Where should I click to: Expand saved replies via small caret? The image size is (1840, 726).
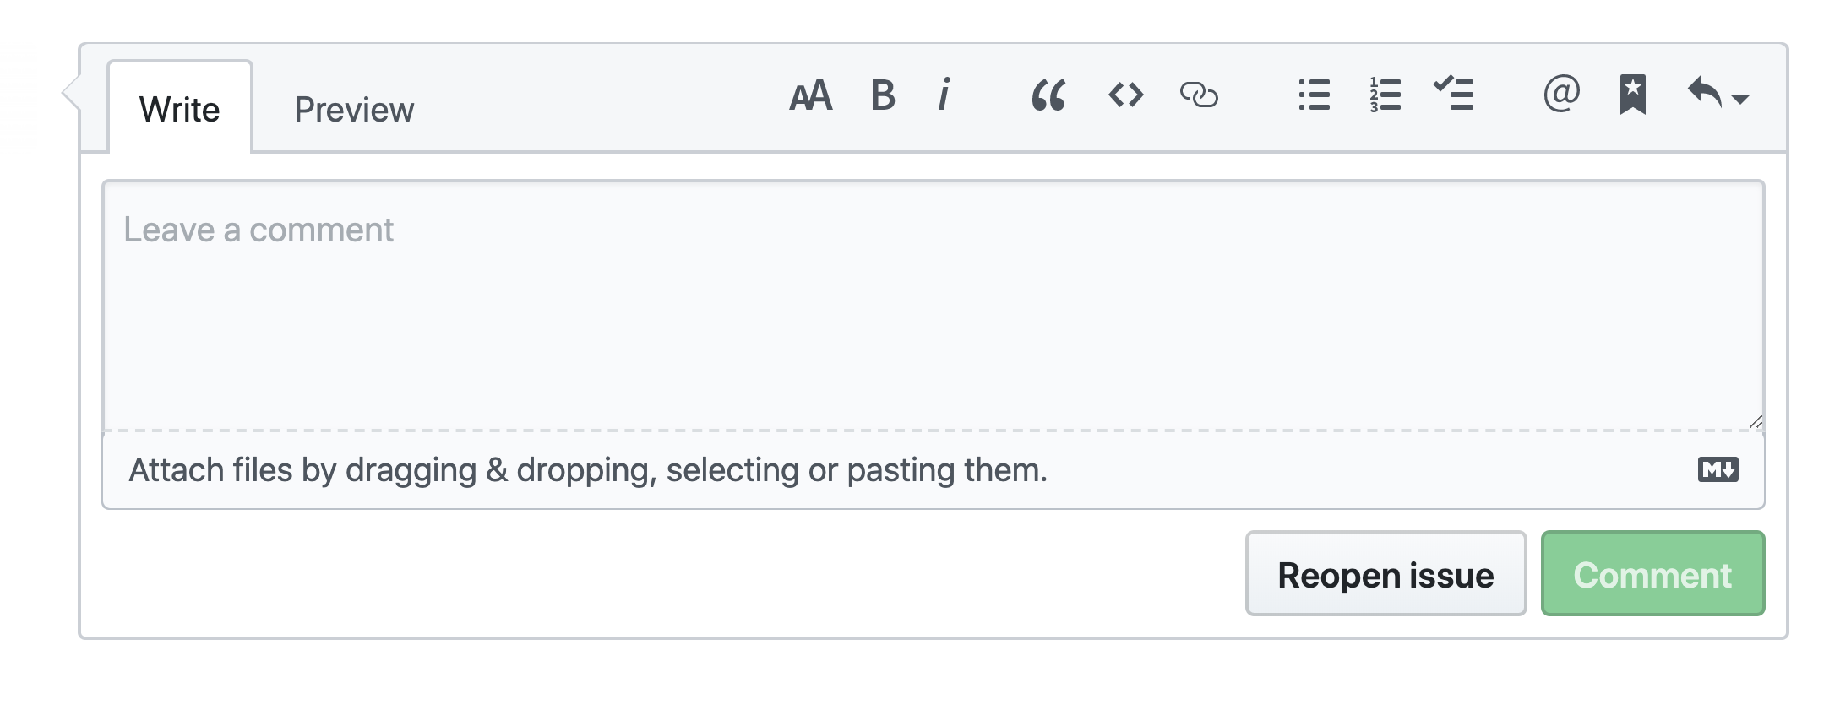click(1740, 100)
